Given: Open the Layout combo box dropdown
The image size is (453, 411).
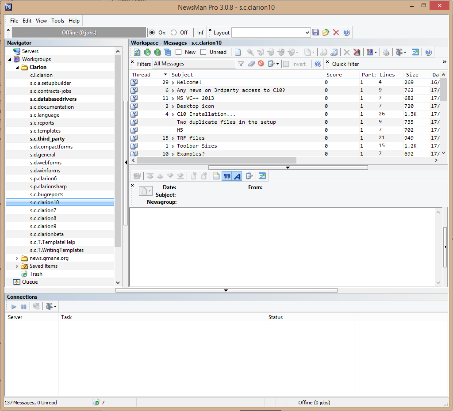Looking at the screenshot, I should (x=307, y=33).
